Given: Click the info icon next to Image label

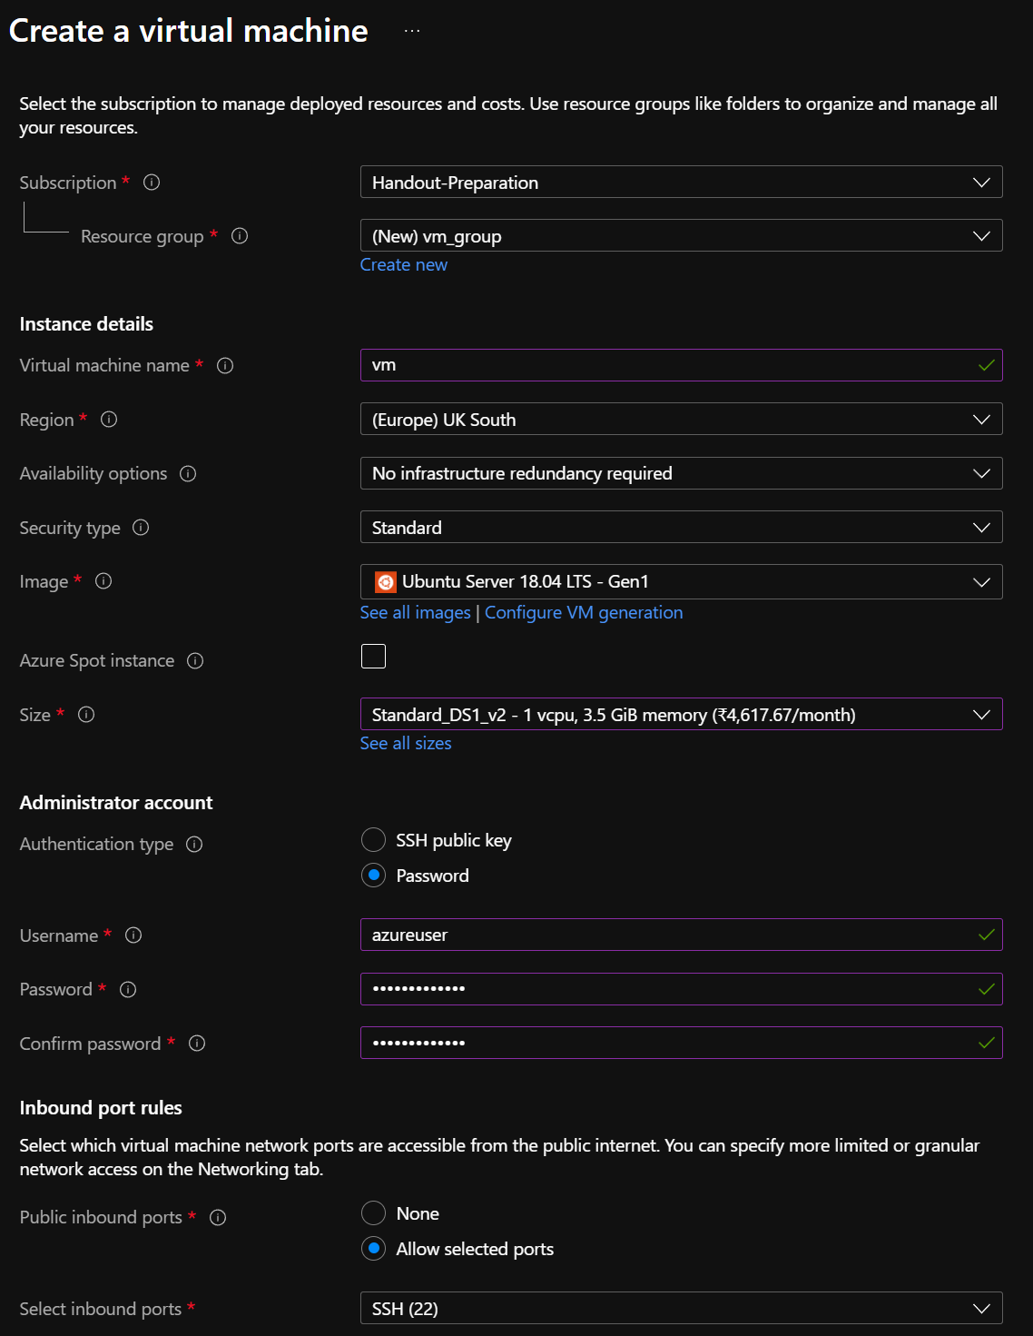Looking at the screenshot, I should [x=103, y=581].
